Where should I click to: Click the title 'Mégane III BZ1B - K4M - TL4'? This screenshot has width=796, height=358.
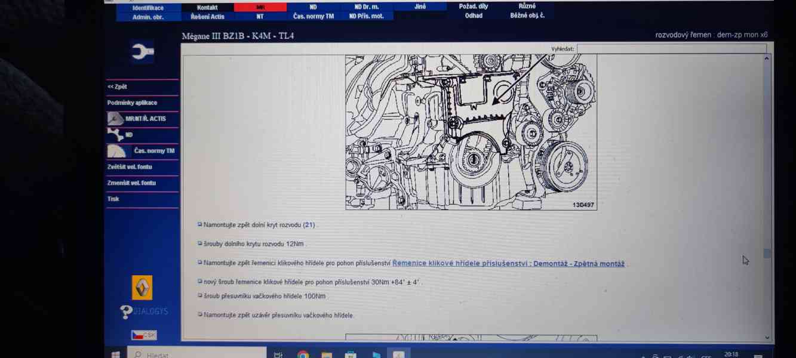coord(238,36)
